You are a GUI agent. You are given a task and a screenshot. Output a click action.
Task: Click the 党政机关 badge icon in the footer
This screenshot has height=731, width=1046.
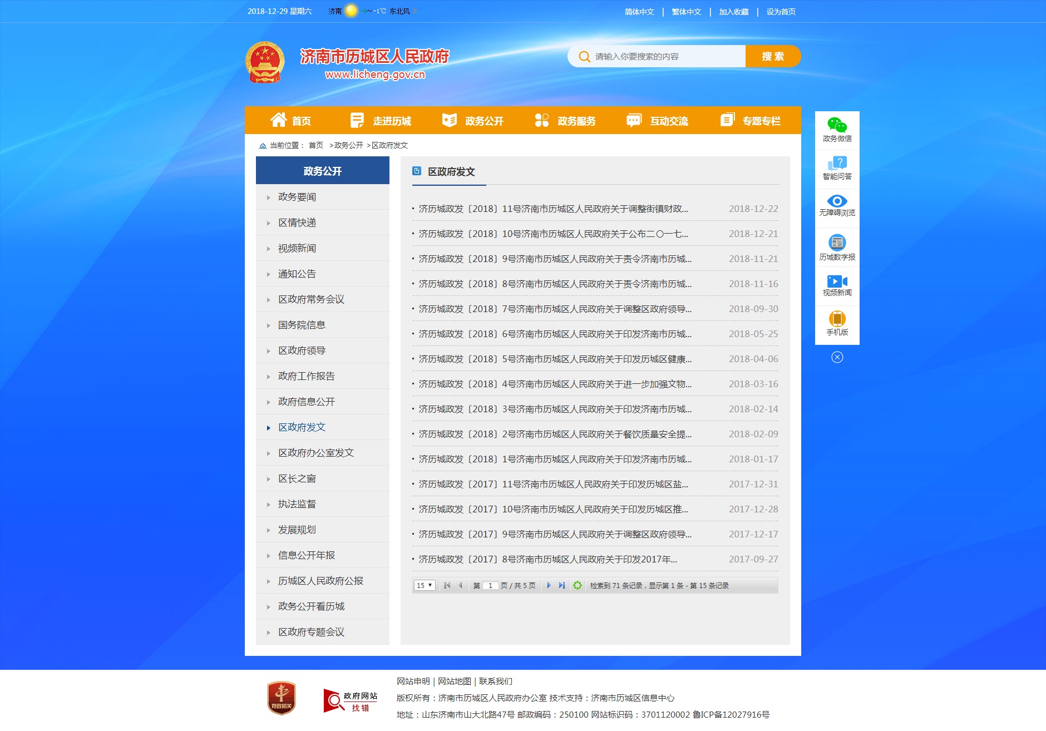[x=281, y=698]
